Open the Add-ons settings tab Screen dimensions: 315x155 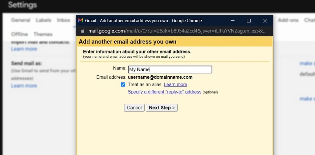pyautogui.click(x=288, y=20)
